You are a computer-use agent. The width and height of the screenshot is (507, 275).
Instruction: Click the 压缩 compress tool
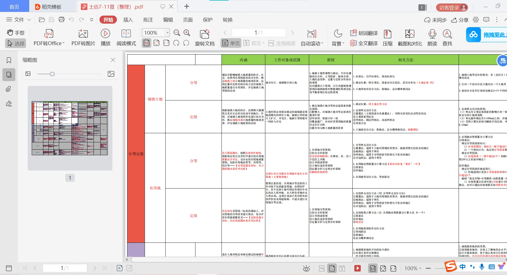pyautogui.click(x=388, y=38)
